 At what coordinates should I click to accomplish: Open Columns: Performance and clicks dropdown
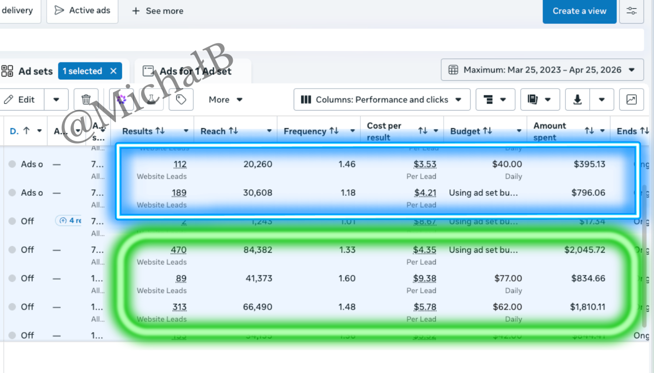(382, 99)
